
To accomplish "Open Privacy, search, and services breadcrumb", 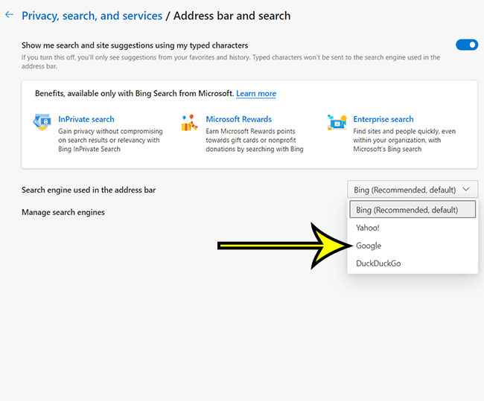I will (x=92, y=16).
